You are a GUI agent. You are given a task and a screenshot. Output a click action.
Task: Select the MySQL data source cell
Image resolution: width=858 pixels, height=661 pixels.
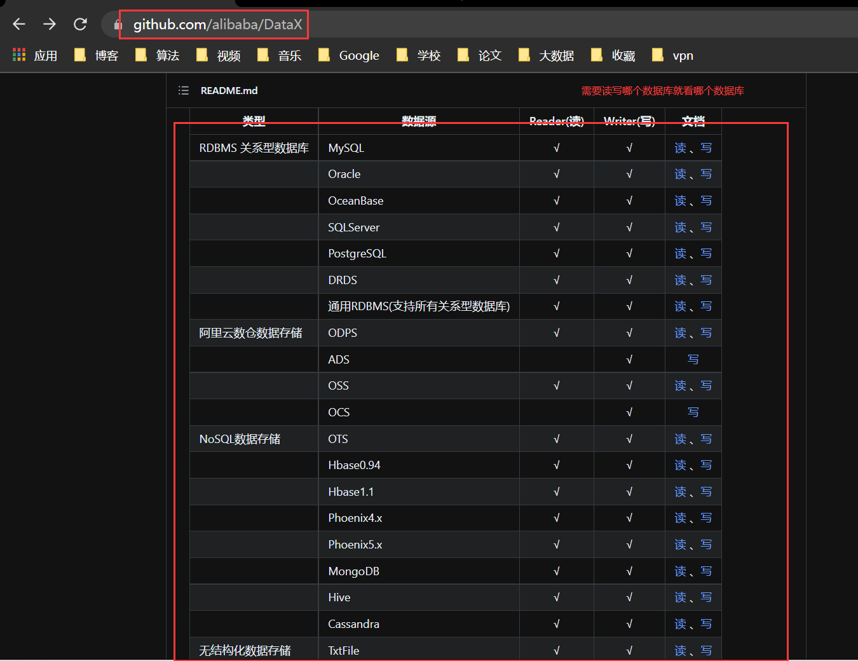click(x=419, y=148)
